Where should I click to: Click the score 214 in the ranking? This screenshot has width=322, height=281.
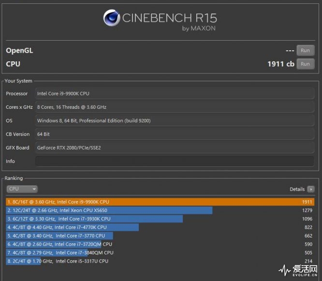click(308, 261)
